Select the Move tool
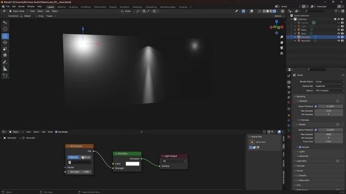The image size is (346, 194). pyautogui.click(x=5, y=36)
